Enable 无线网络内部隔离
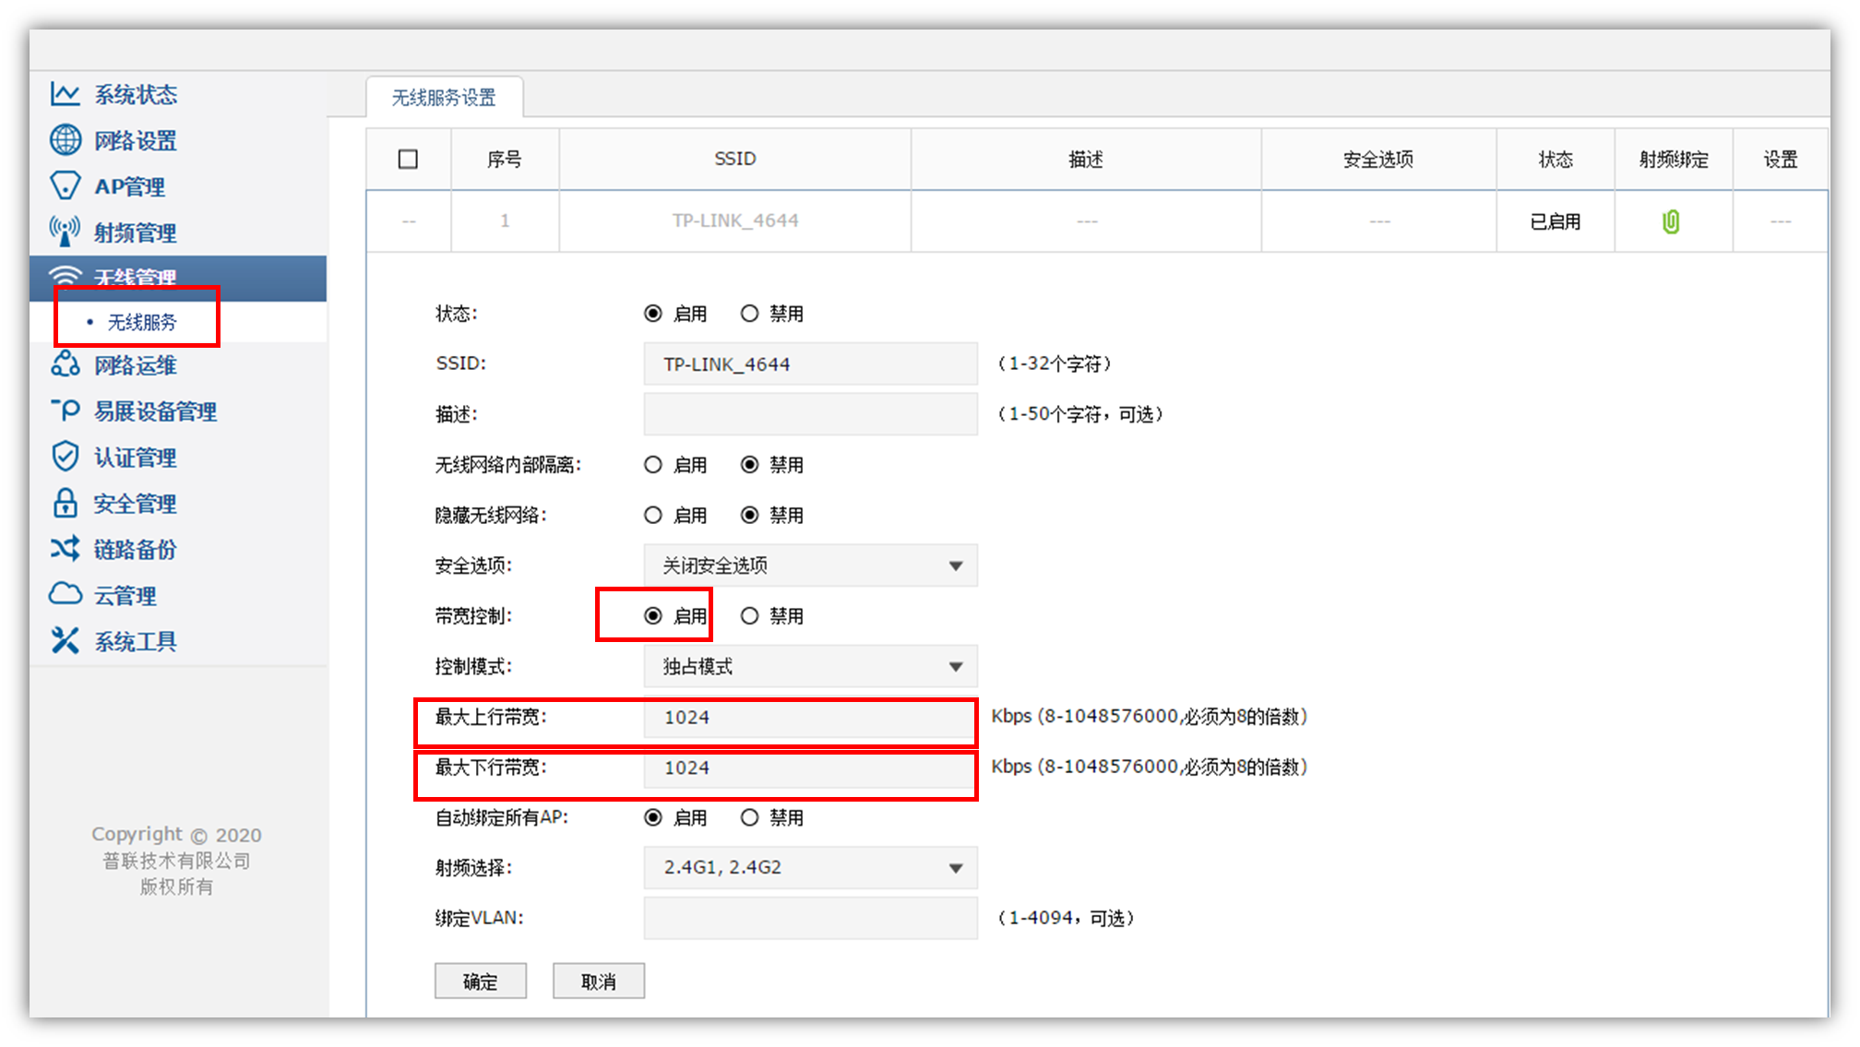The width and height of the screenshot is (1860, 1047). click(653, 465)
